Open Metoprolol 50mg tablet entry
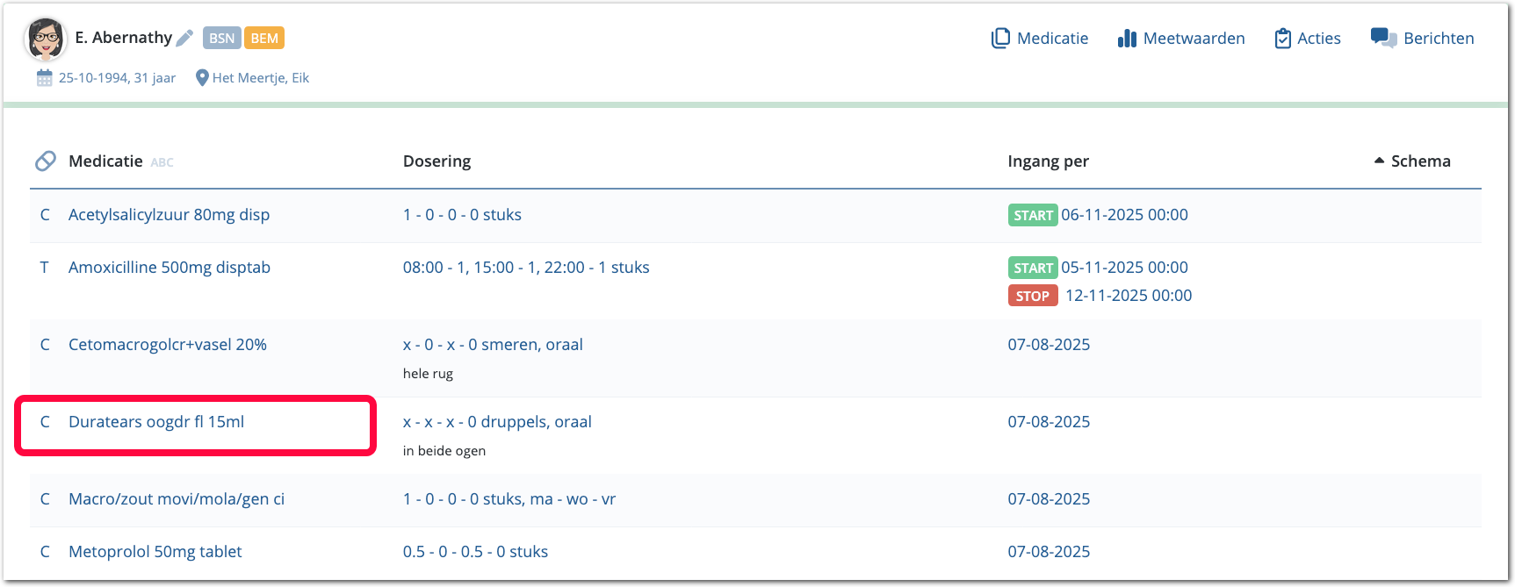 coord(155,552)
